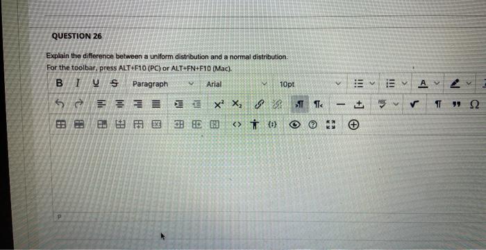Open table cell properties
Screen dimensions: 486x250
pyautogui.click(x=102, y=125)
